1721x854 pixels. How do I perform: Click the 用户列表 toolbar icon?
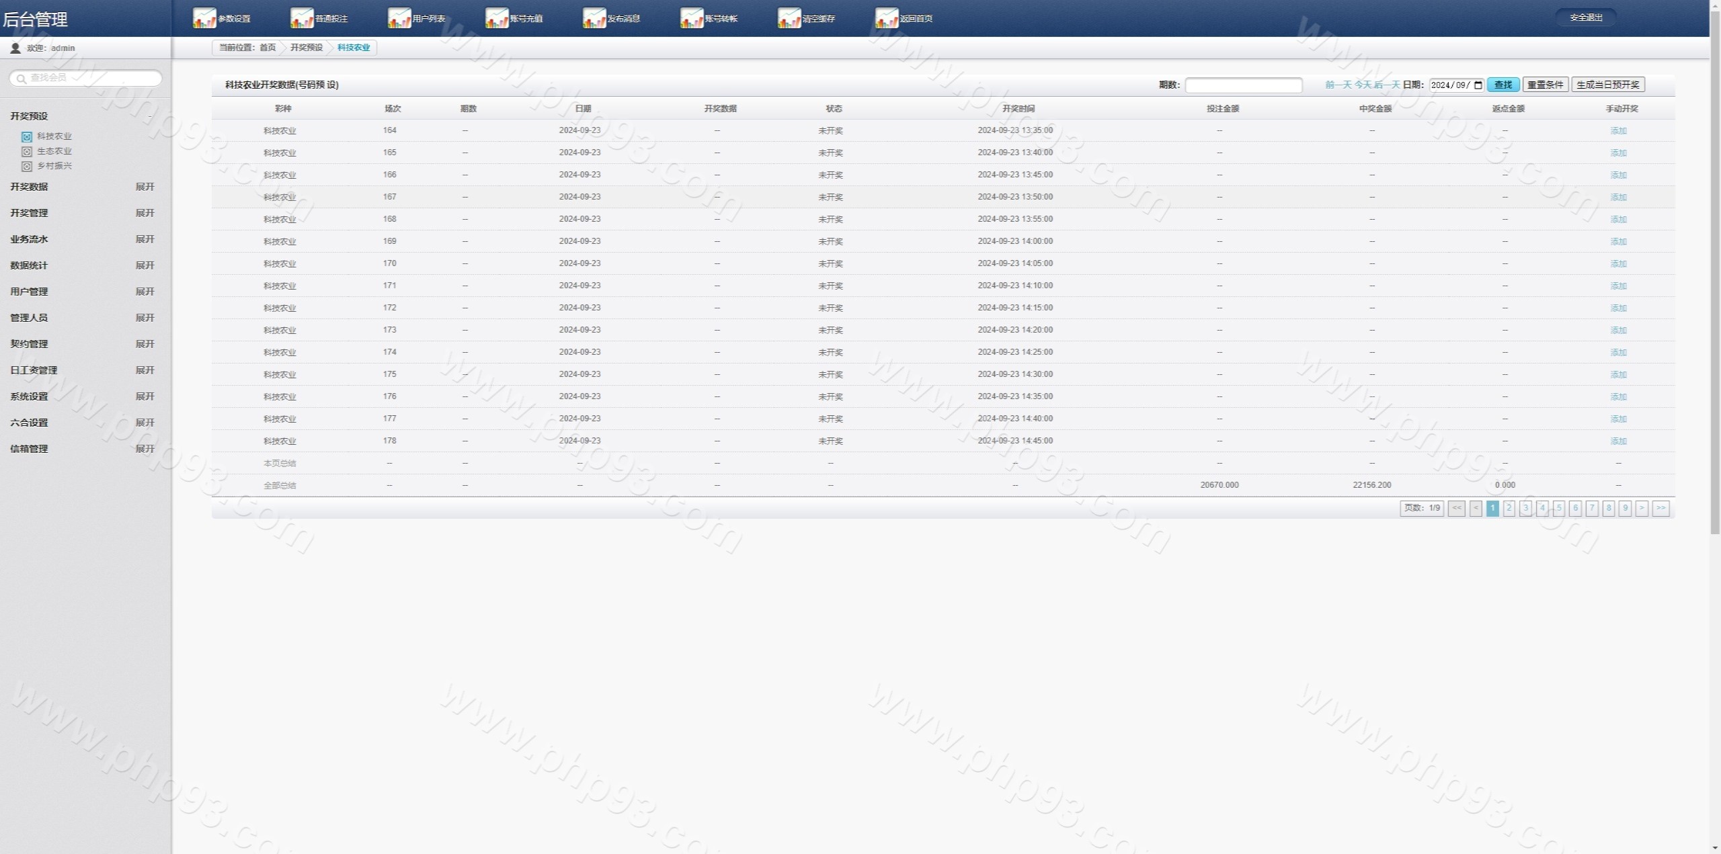click(399, 18)
